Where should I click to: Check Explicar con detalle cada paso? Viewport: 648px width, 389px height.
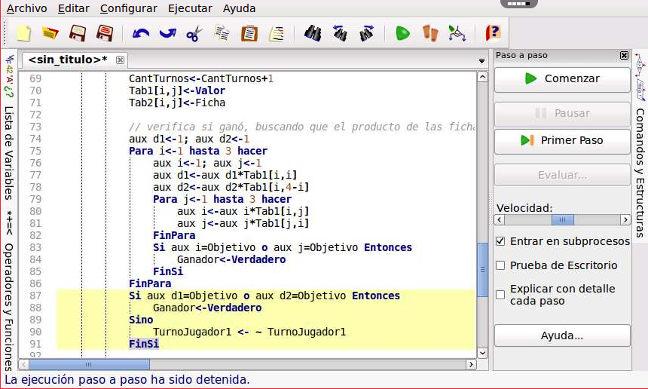click(501, 294)
